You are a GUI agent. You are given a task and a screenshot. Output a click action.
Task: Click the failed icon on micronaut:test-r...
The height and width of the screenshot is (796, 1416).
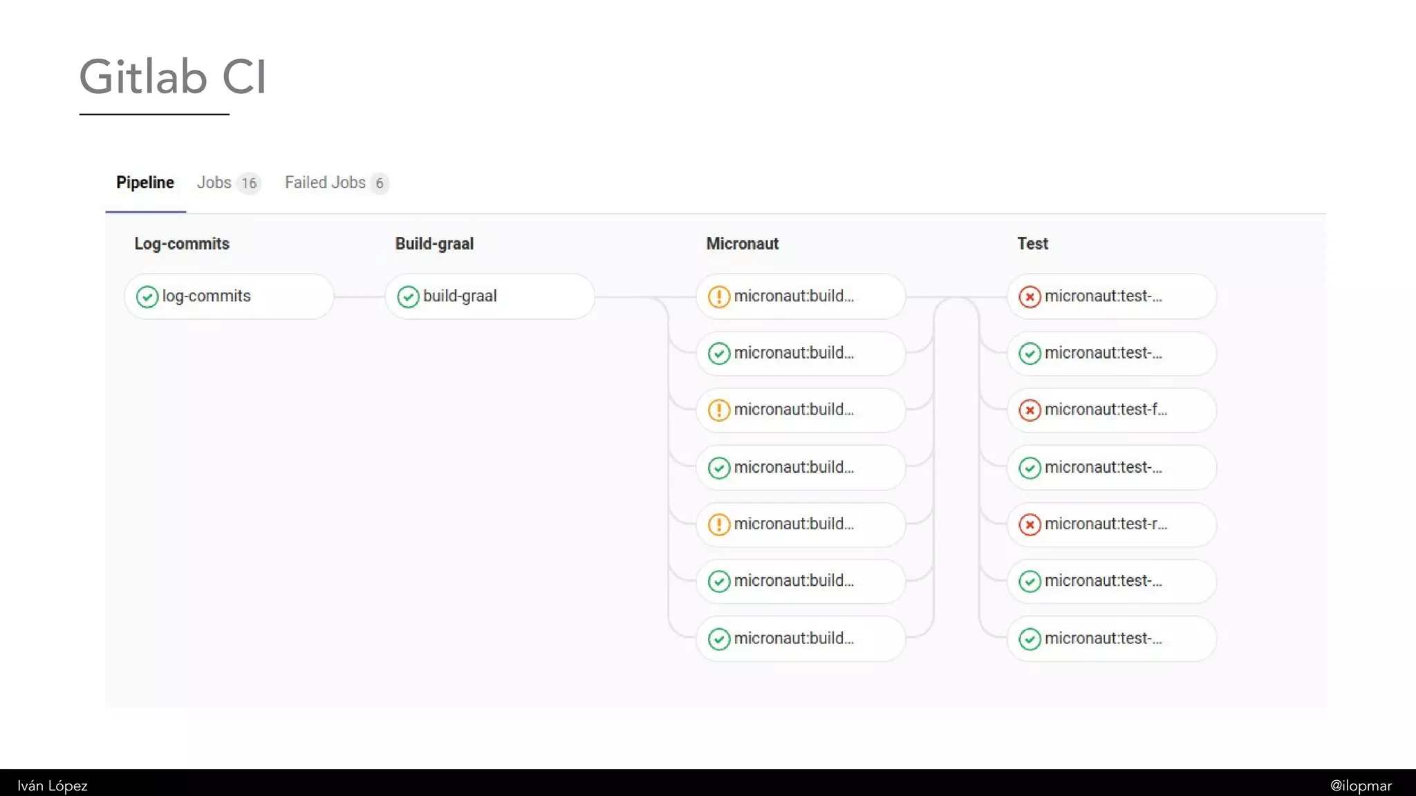pyautogui.click(x=1030, y=525)
